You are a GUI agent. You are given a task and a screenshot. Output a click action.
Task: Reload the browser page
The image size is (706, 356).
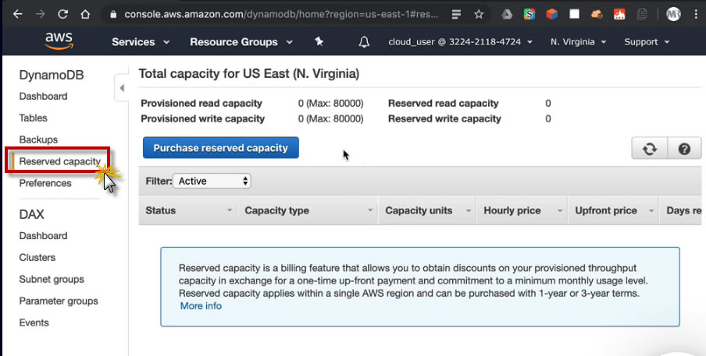pyautogui.click(x=62, y=14)
